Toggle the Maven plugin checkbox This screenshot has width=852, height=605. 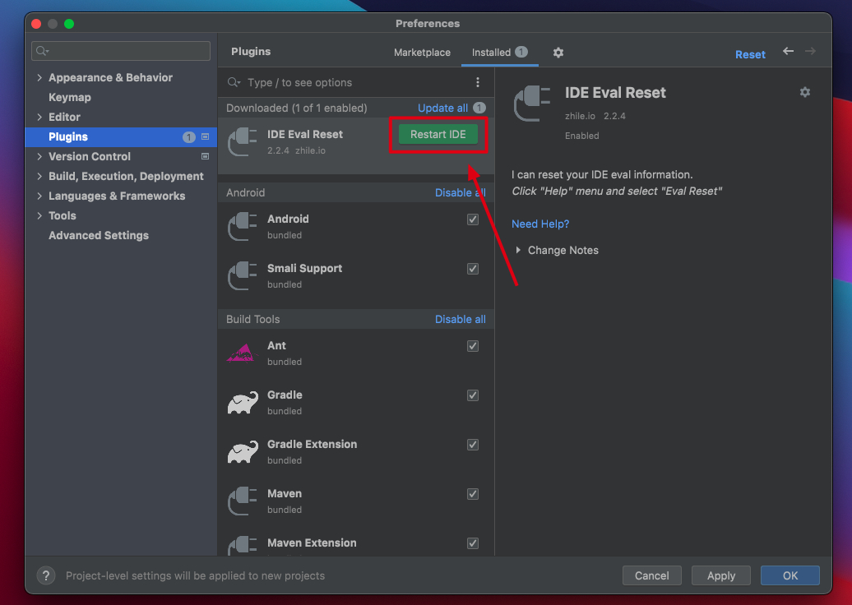[x=473, y=494]
